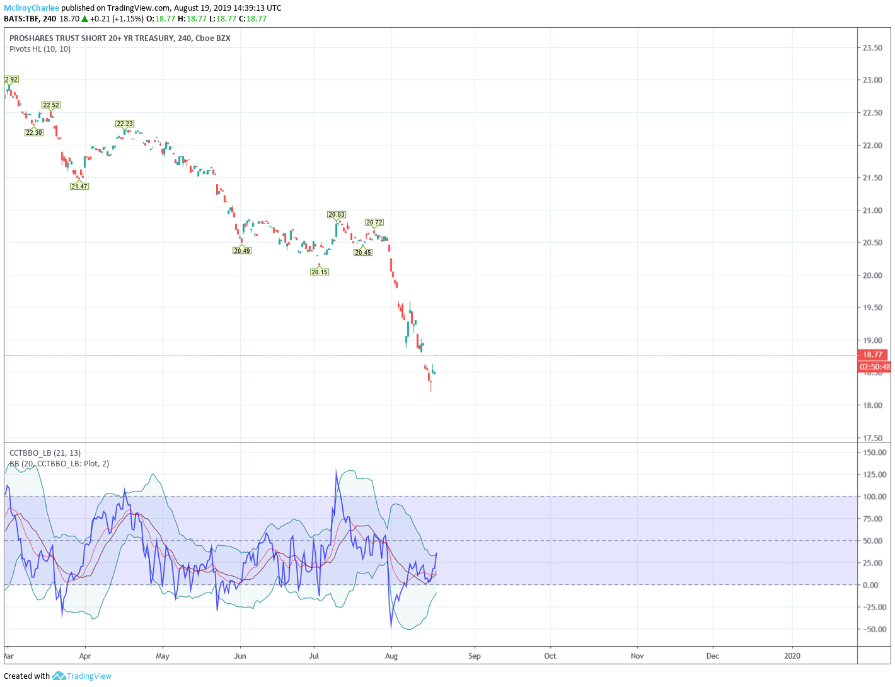This screenshot has width=895, height=687.
Task: Click the 19.00 price axis label
Action: point(872,340)
